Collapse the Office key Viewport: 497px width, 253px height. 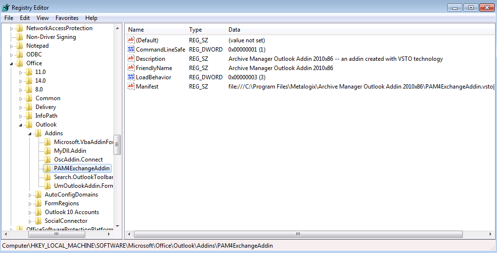click(12, 64)
